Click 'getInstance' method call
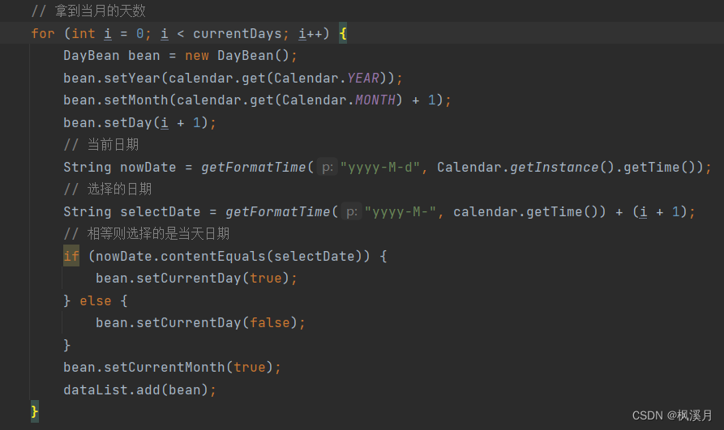The image size is (724, 430). pos(554,167)
